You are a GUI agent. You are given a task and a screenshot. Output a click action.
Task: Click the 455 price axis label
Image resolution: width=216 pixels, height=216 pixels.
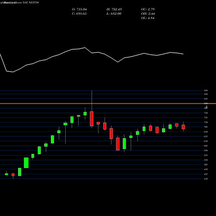(x=206, y=174)
